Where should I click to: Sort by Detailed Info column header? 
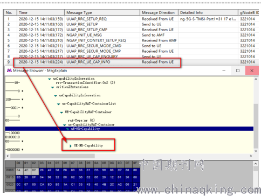(x=208, y=12)
